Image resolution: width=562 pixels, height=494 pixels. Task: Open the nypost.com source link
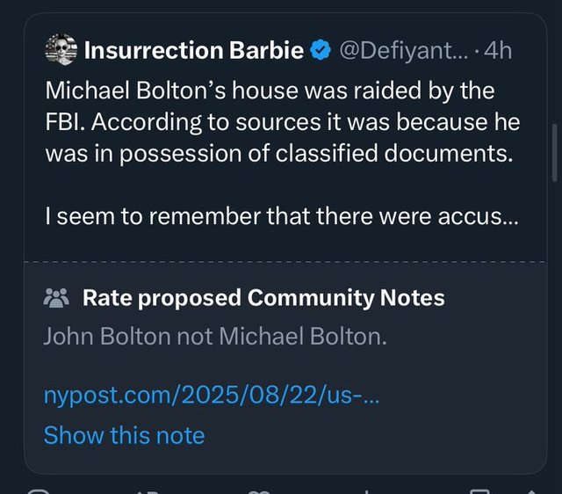211,396
